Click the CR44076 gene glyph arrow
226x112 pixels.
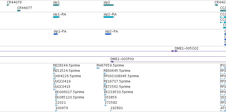point(8,5)
